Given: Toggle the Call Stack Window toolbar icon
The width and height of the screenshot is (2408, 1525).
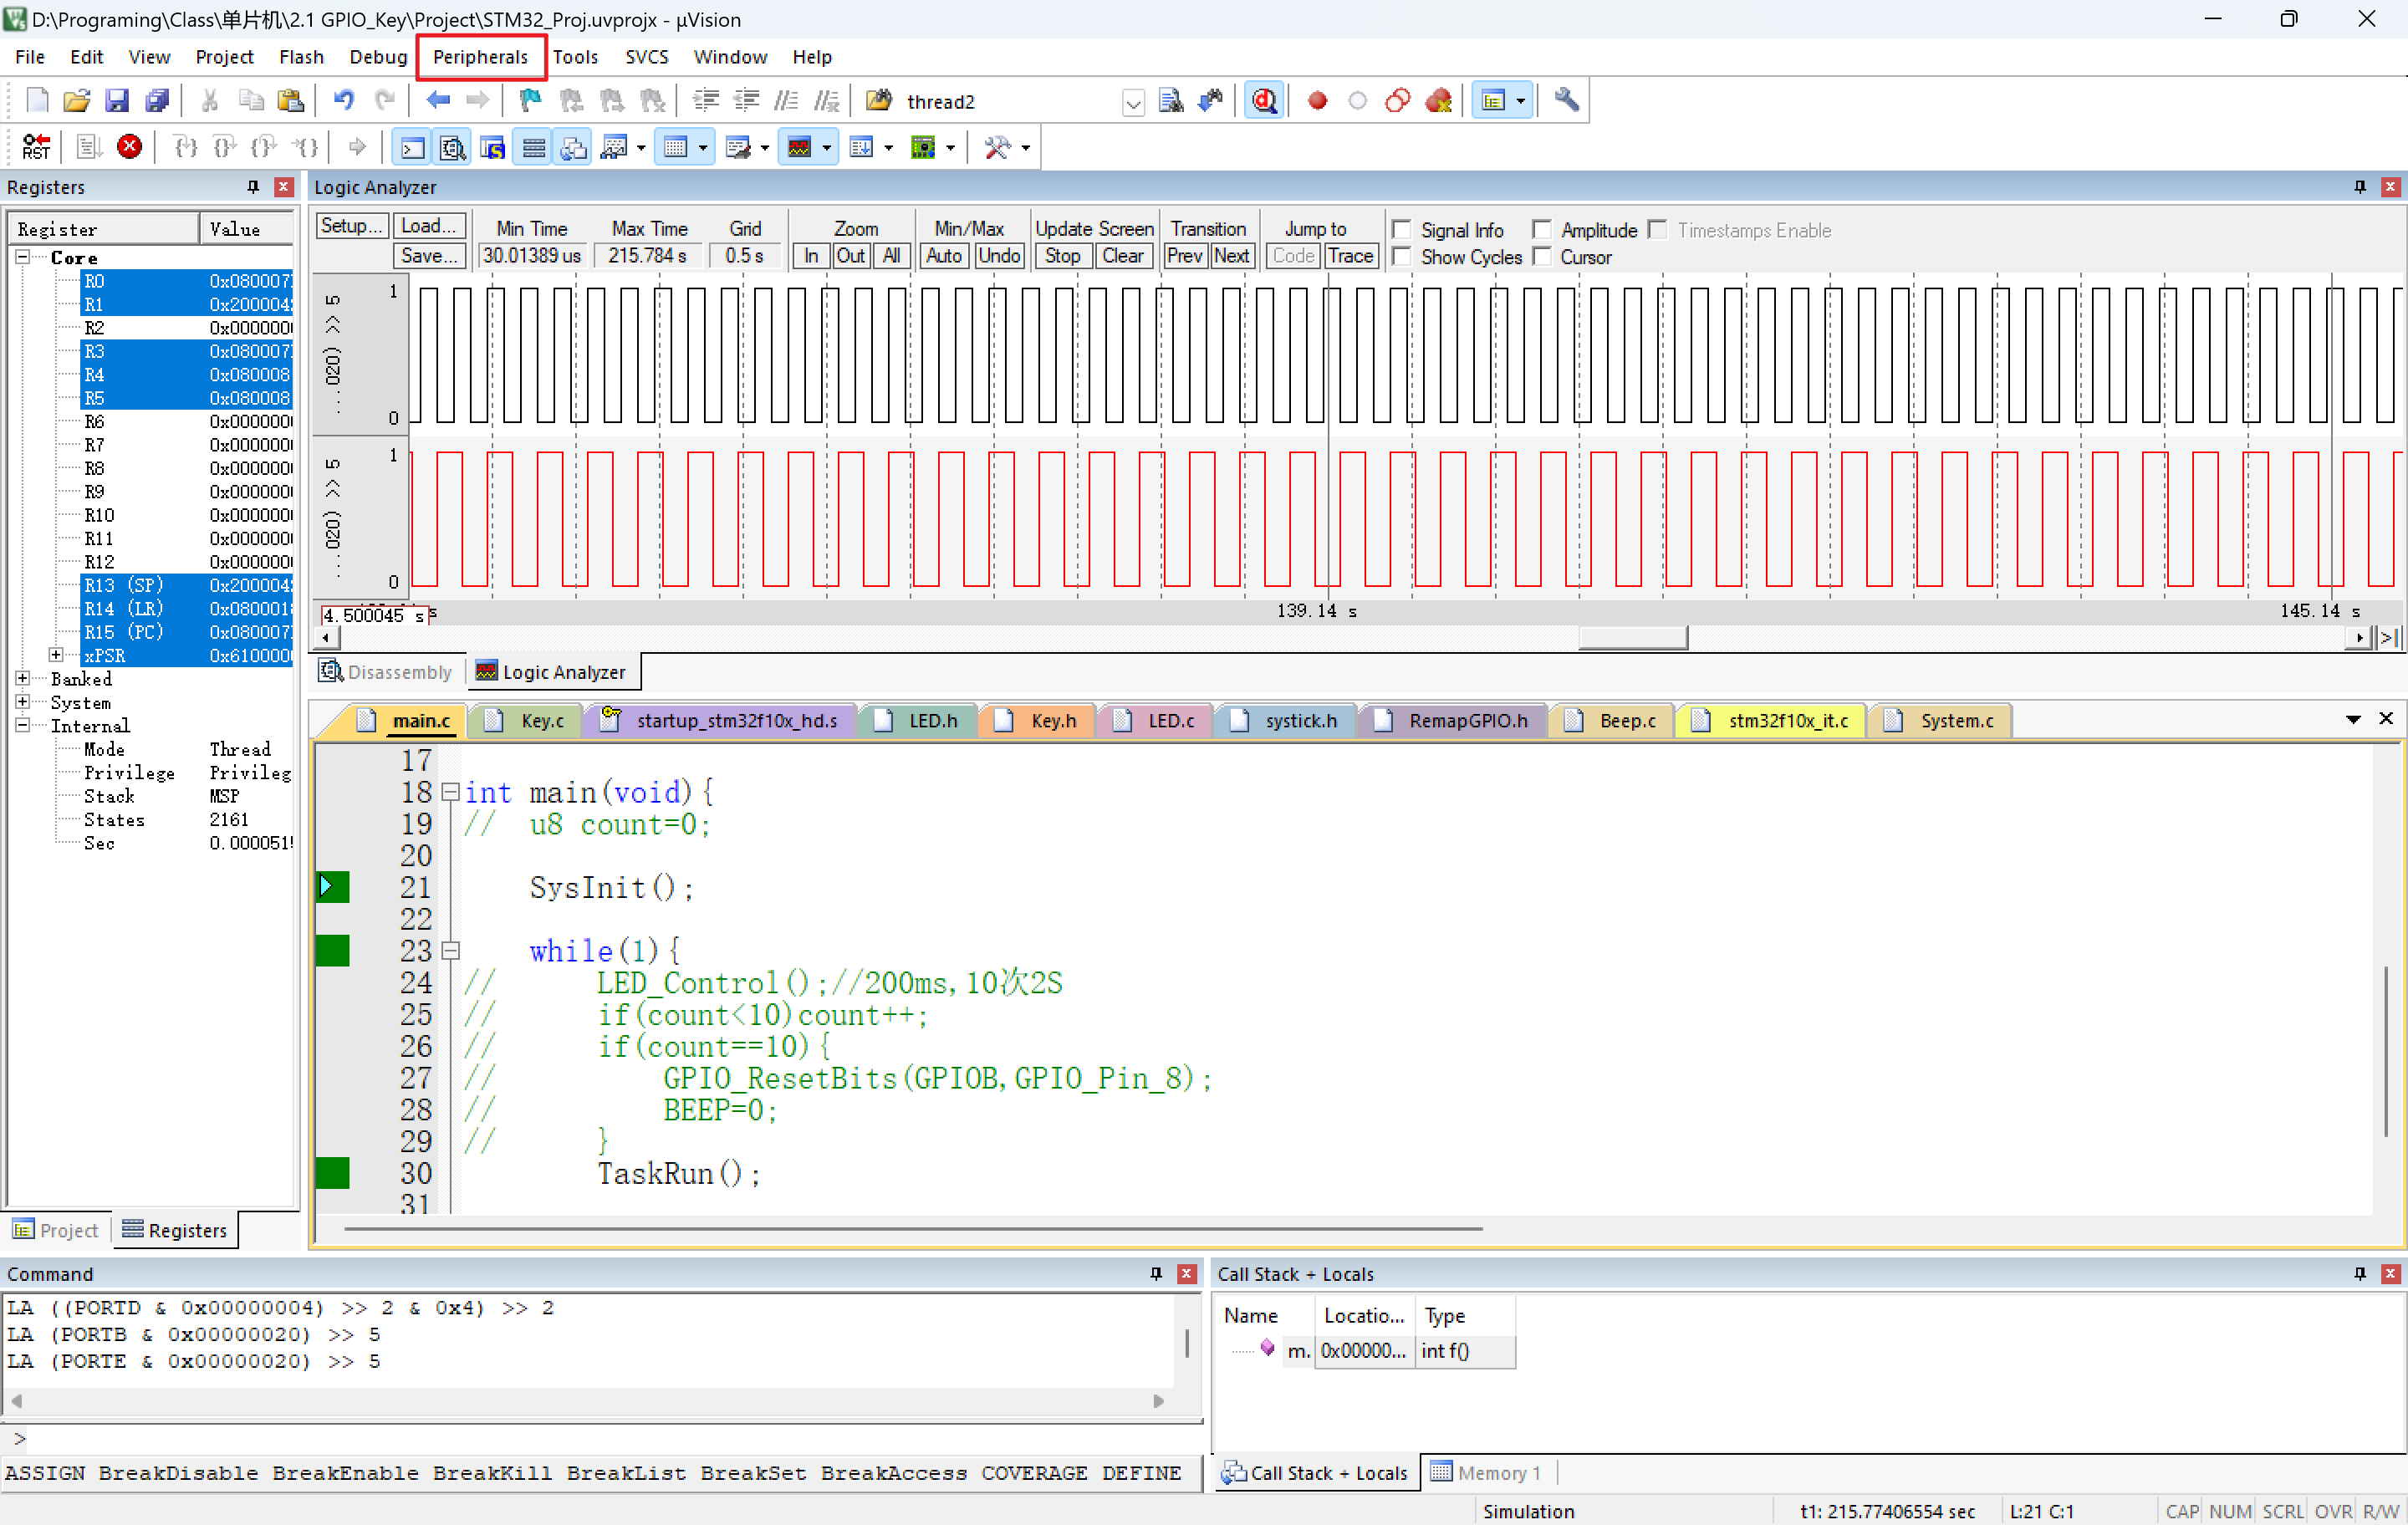Looking at the screenshot, I should click(573, 148).
